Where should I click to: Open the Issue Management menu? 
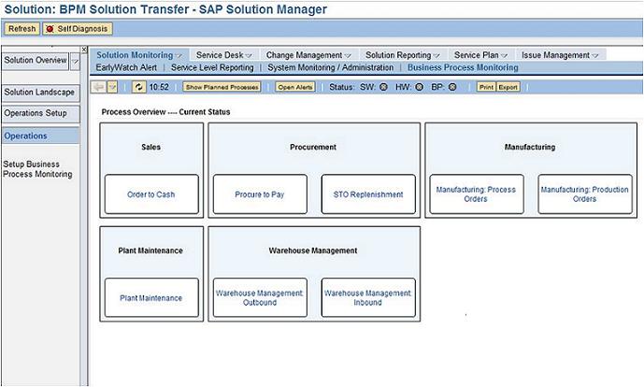point(560,55)
